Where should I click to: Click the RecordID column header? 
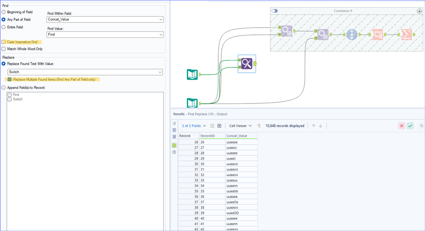tap(212, 136)
